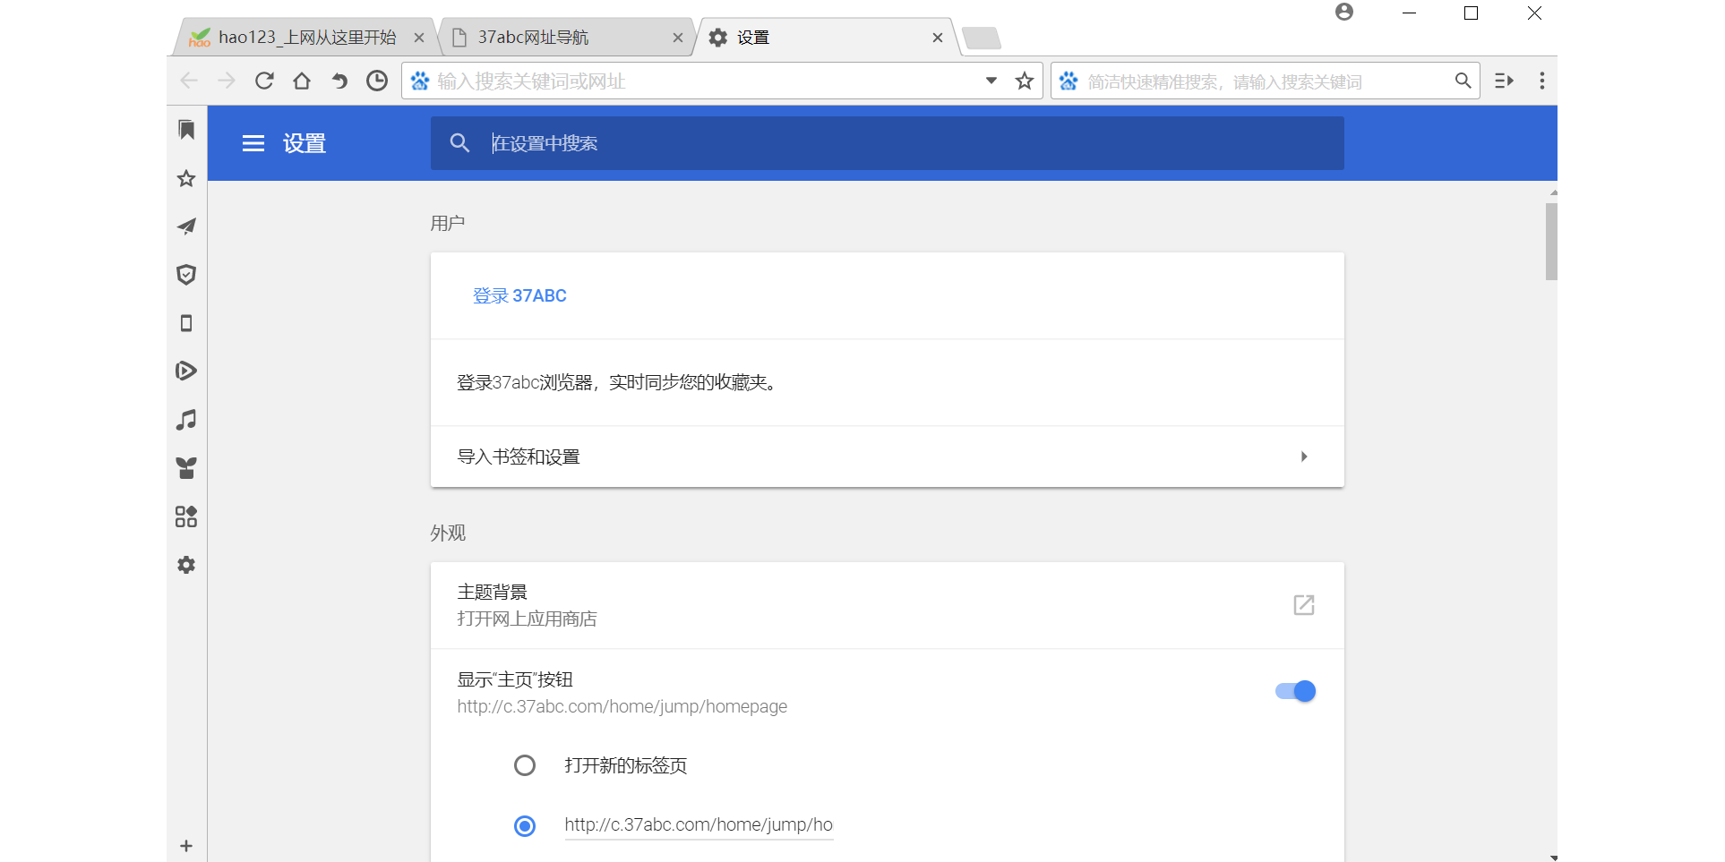Select the custom homepage URL radio button
This screenshot has height=862, width=1725.
(525, 825)
